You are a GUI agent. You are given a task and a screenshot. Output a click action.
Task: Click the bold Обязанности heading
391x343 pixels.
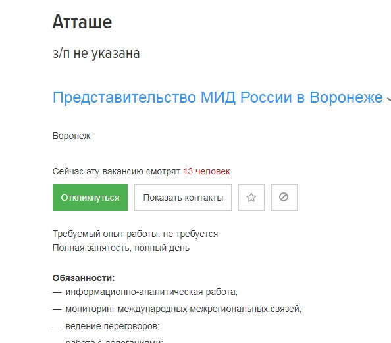click(84, 278)
